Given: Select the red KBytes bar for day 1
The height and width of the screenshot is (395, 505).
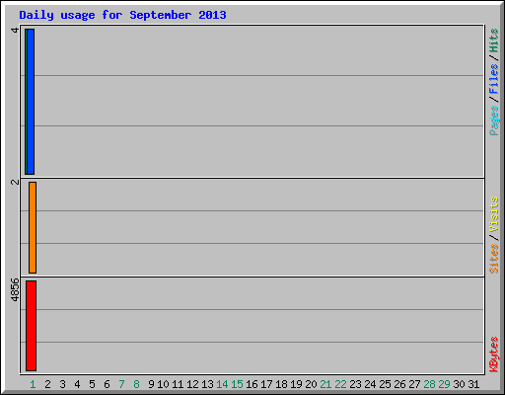Looking at the screenshot, I should tap(31, 326).
